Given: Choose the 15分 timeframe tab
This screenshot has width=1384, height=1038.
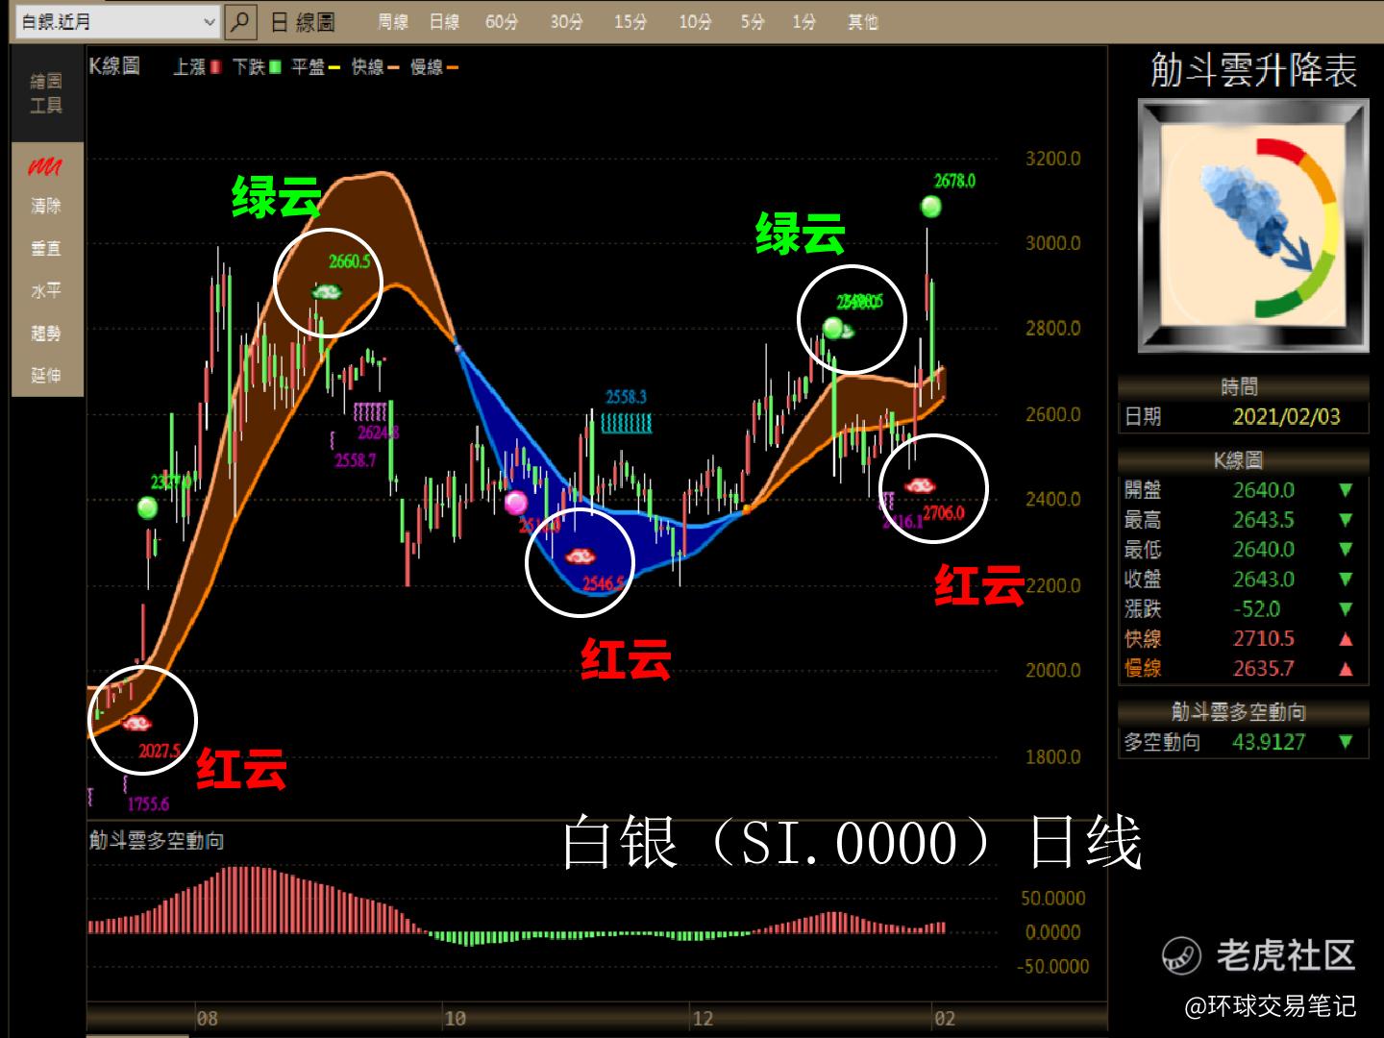Looking at the screenshot, I should (630, 21).
